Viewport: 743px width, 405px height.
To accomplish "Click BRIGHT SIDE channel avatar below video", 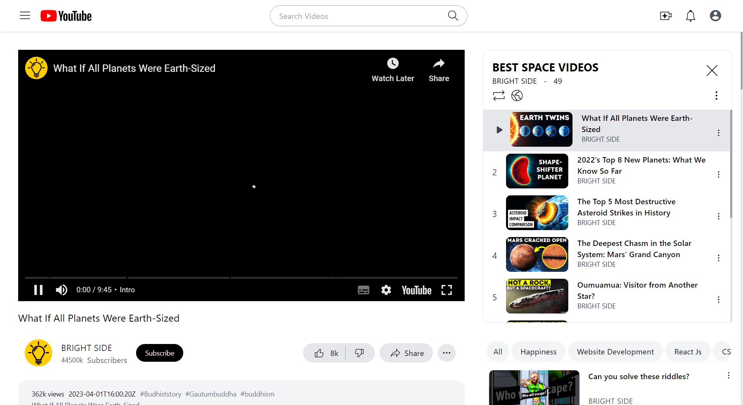I will 38,353.
